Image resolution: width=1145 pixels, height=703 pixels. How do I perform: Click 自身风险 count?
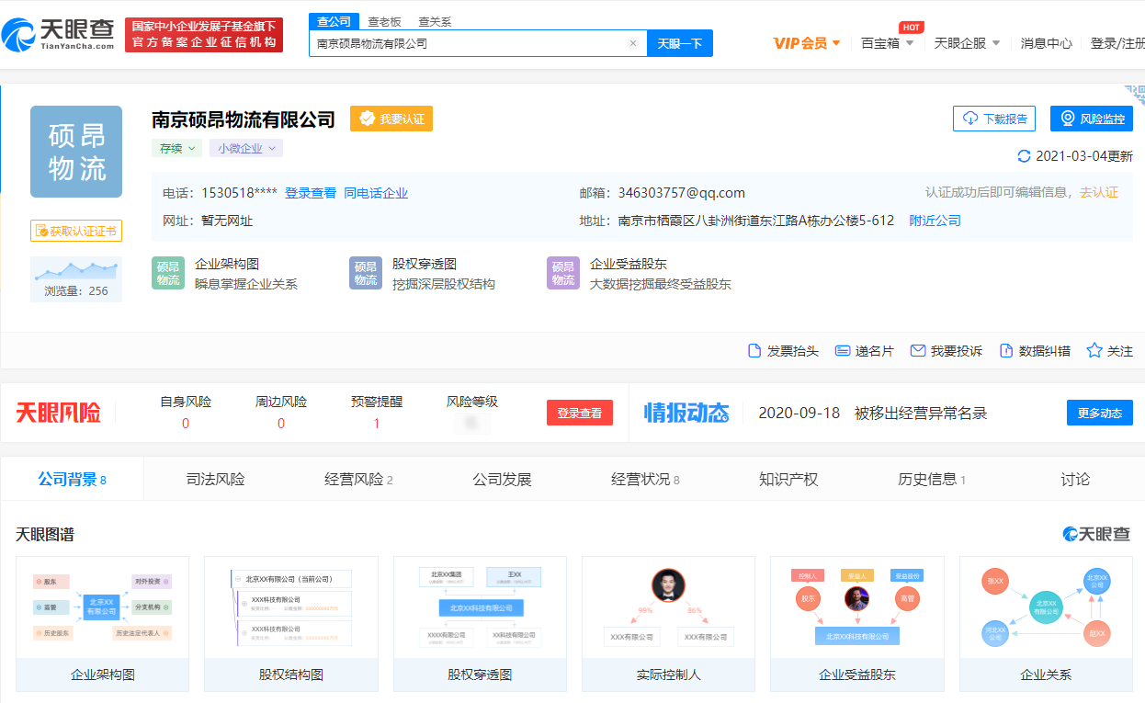click(186, 424)
